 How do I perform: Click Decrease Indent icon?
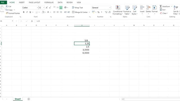pyautogui.click(x=66, y=12)
